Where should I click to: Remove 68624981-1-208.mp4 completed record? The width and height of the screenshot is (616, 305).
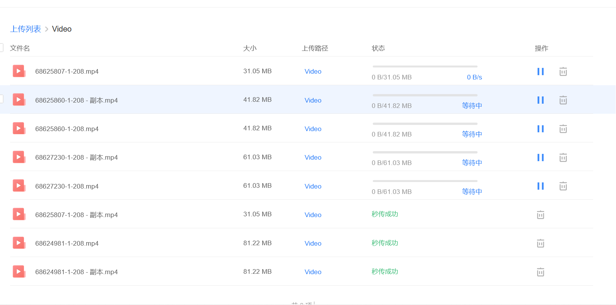pyautogui.click(x=541, y=243)
